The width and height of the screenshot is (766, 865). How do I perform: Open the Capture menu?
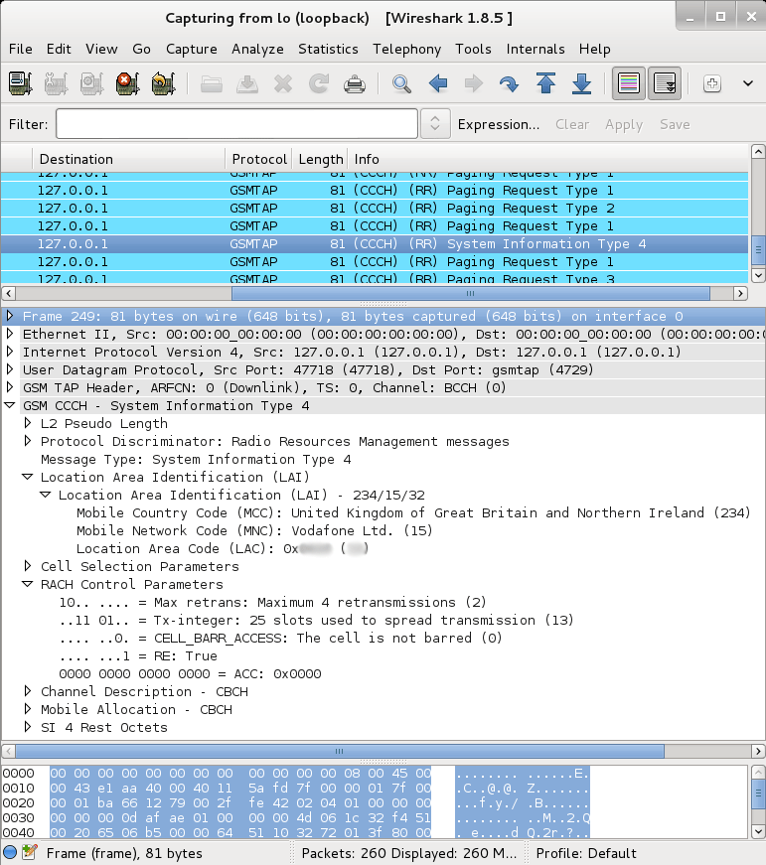[192, 49]
